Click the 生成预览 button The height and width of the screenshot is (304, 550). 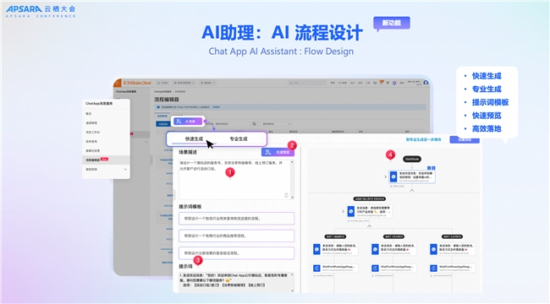(x=278, y=152)
